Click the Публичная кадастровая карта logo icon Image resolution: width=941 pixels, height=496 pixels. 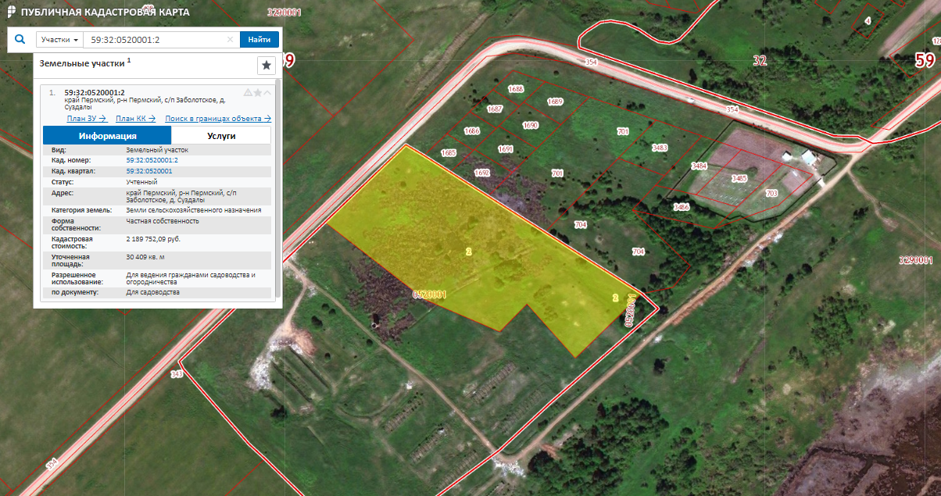click(9, 13)
